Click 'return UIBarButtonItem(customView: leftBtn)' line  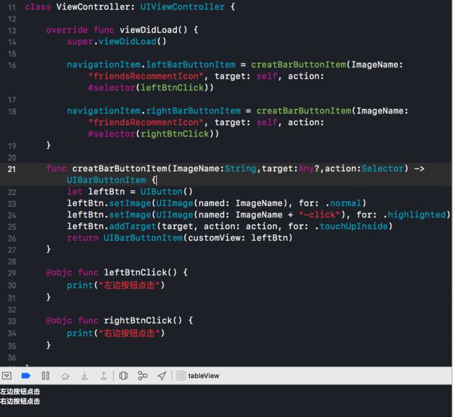(x=180, y=238)
